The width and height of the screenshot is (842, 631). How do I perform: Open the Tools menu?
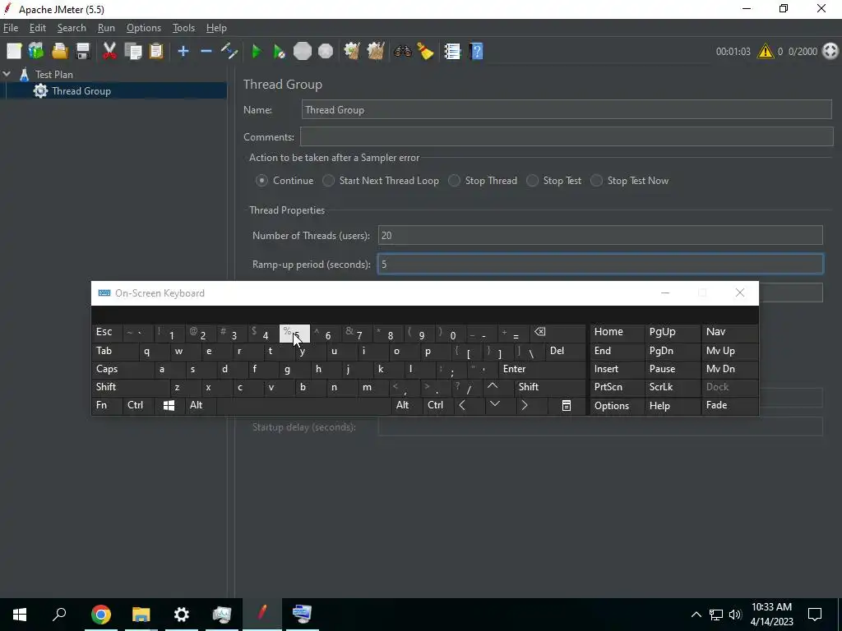pyautogui.click(x=183, y=28)
